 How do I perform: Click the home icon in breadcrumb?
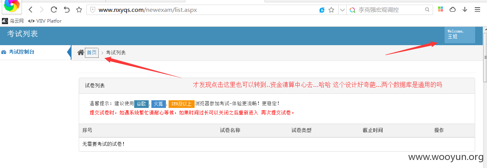(x=81, y=52)
